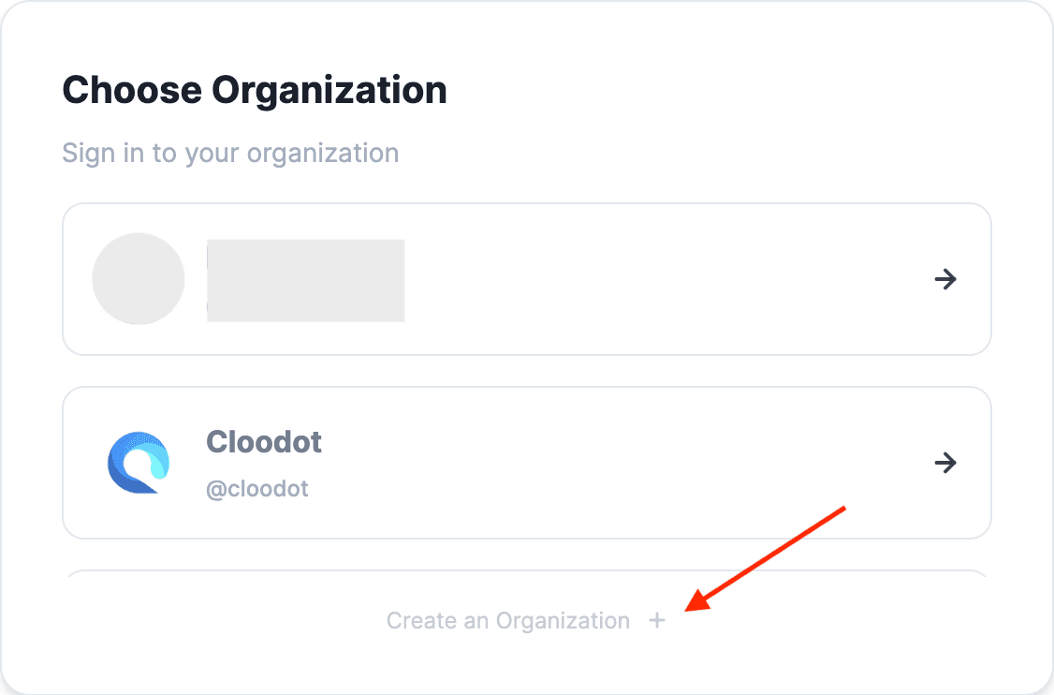Click the arrow icon on the first organization card
This screenshot has height=695, width=1054.
tap(945, 279)
